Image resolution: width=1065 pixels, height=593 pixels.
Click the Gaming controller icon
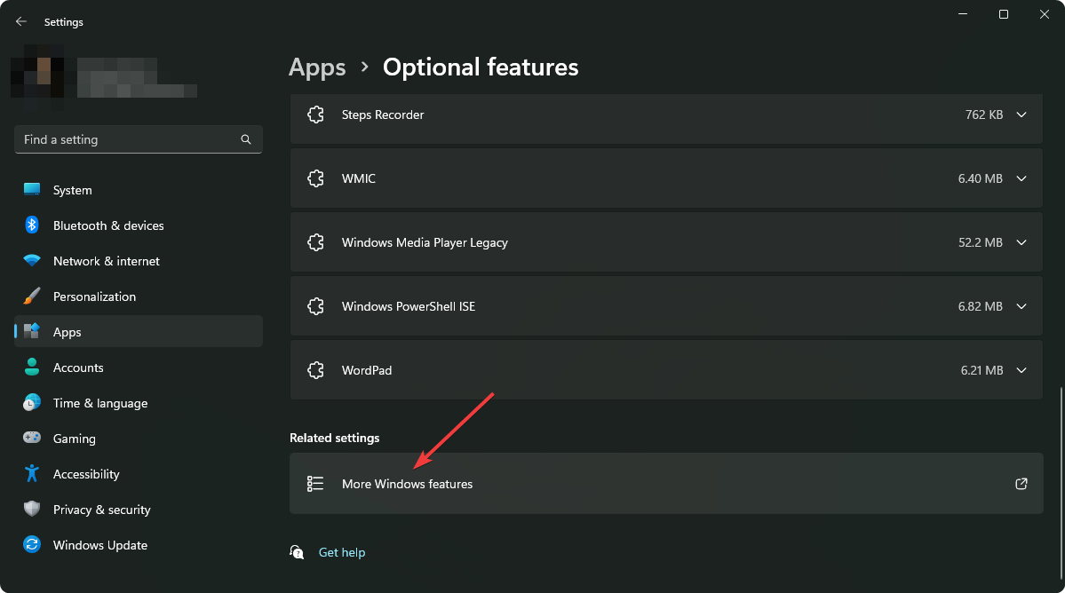coord(32,438)
